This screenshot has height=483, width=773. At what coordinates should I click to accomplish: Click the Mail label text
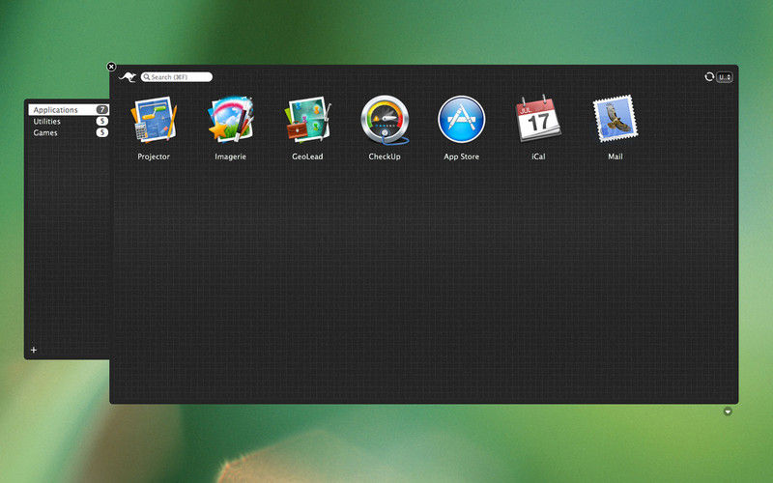(x=616, y=156)
